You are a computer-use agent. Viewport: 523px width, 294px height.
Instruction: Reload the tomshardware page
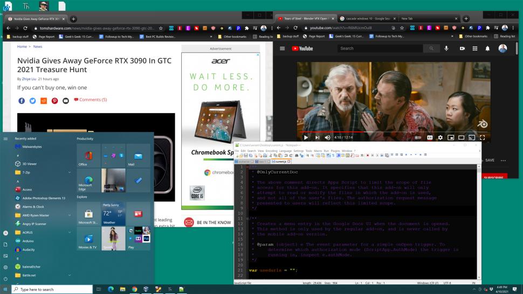pyautogui.click(x=25, y=29)
